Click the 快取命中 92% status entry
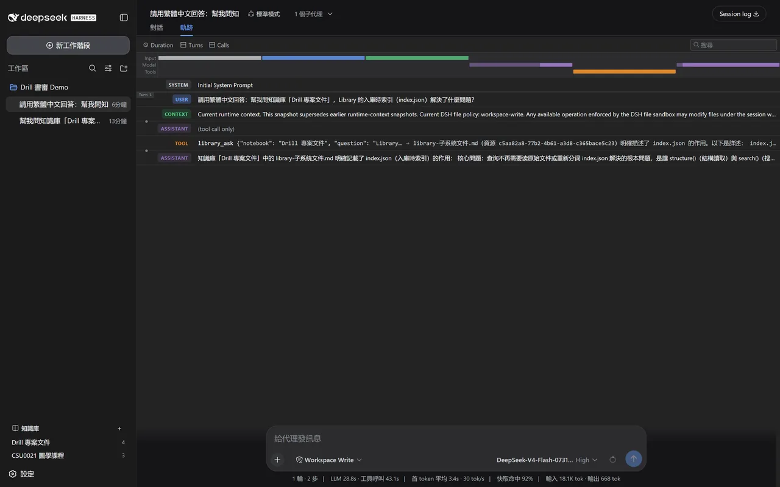This screenshot has height=487, width=780. tap(515, 478)
